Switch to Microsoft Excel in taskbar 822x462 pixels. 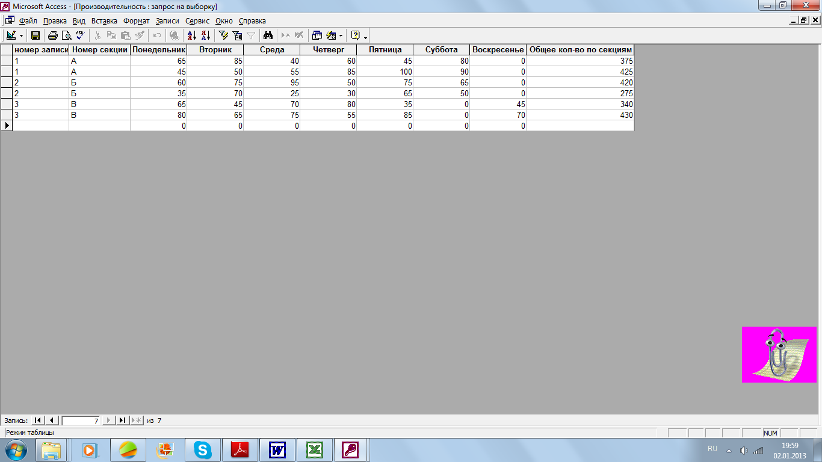point(315,450)
